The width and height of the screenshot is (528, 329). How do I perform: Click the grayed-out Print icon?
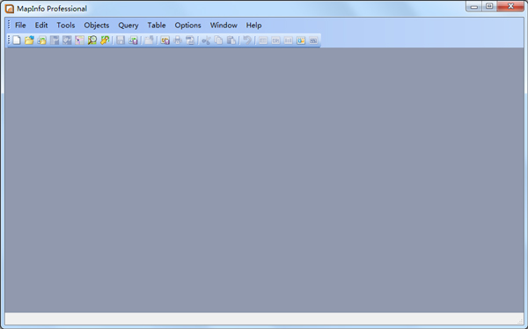[x=178, y=40]
